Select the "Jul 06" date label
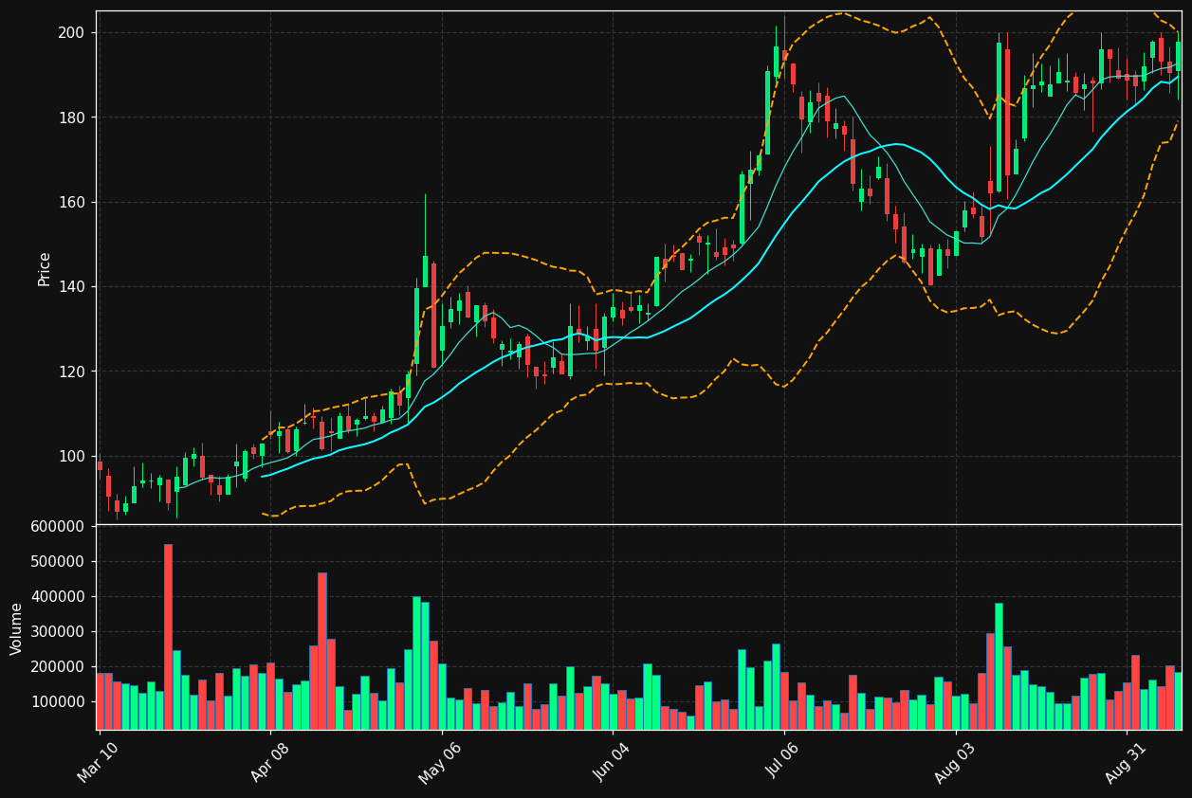1192x798 pixels. coord(783,762)
